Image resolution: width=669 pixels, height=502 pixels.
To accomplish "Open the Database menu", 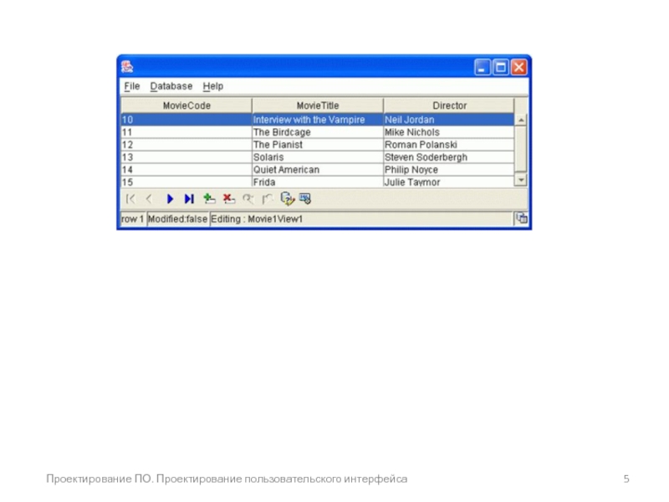I will point(171,86).
